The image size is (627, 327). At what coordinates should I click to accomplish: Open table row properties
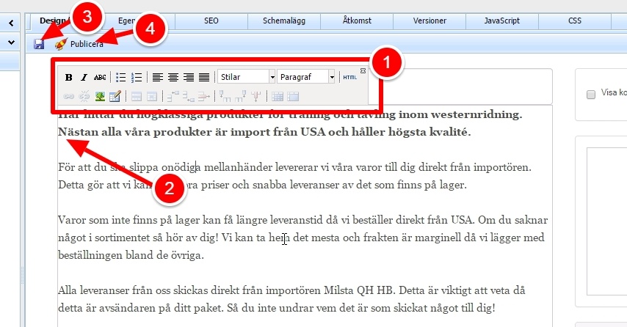pyautogui.click(x=137, y=96)
